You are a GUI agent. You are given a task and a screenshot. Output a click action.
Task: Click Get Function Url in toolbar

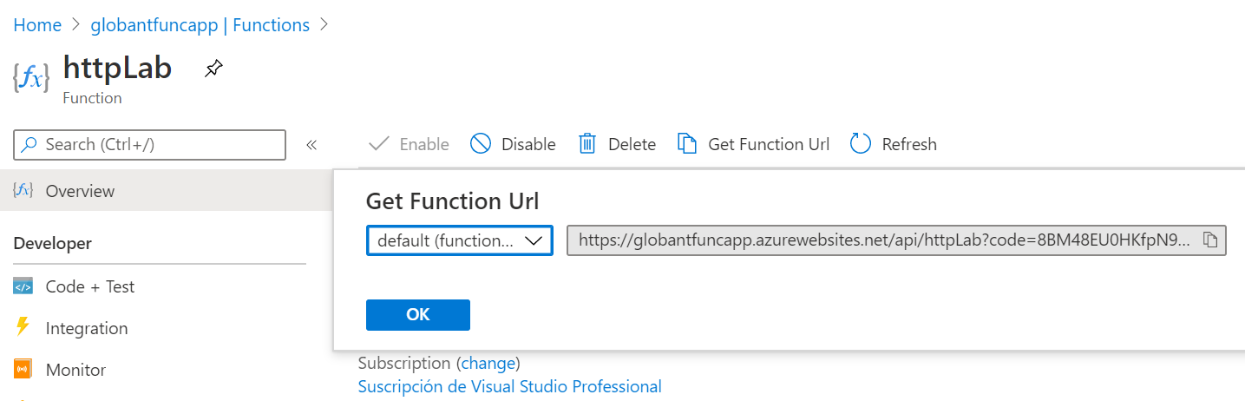click(752, 144)
